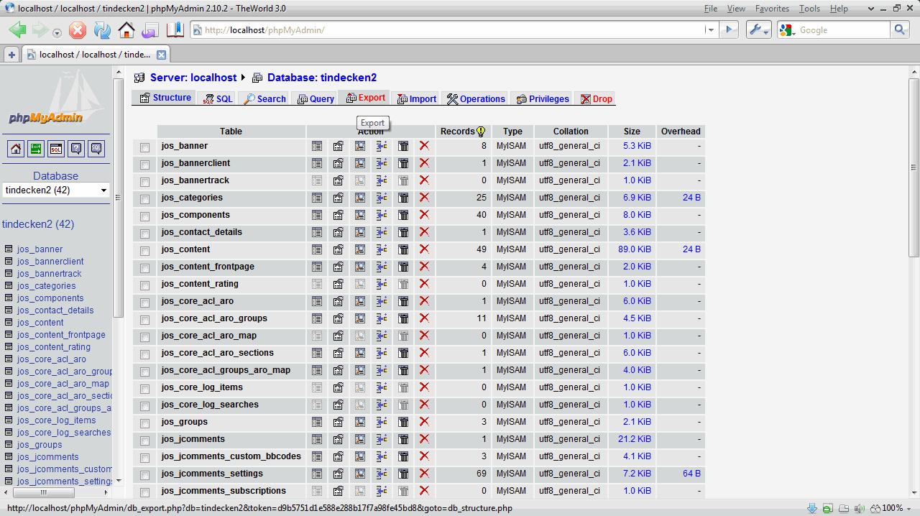Click the browser Refresh button
The width and height of the screenshot is (920, 516).
pyautogui.click(x=102, y=30)
